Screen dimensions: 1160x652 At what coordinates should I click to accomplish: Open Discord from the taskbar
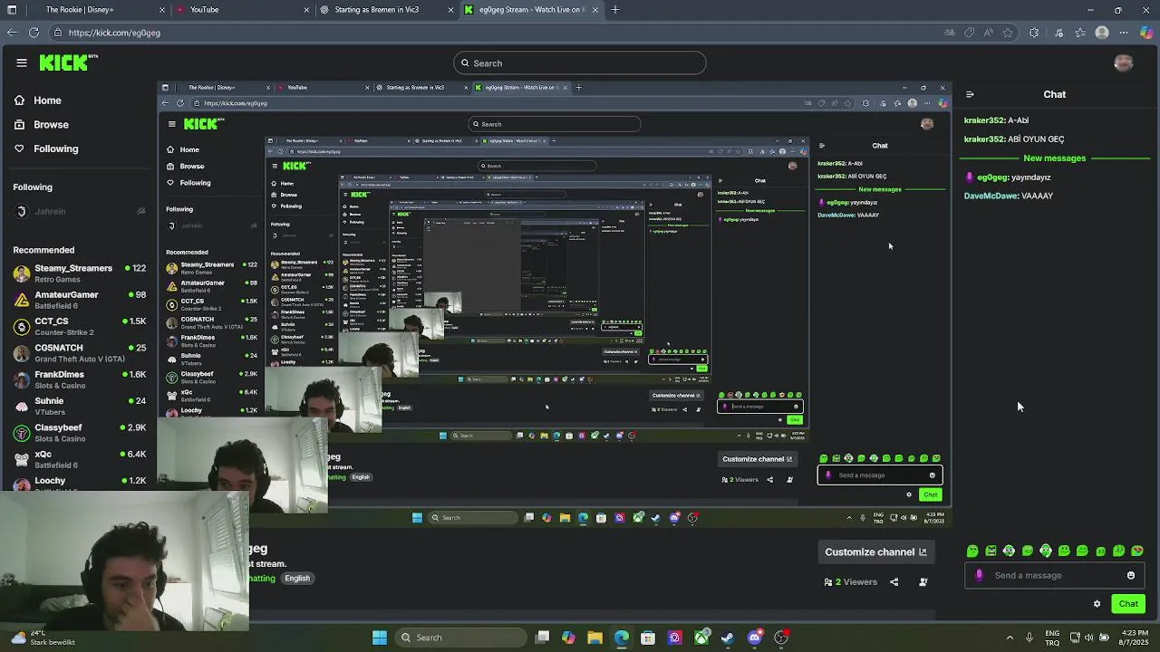755,638
